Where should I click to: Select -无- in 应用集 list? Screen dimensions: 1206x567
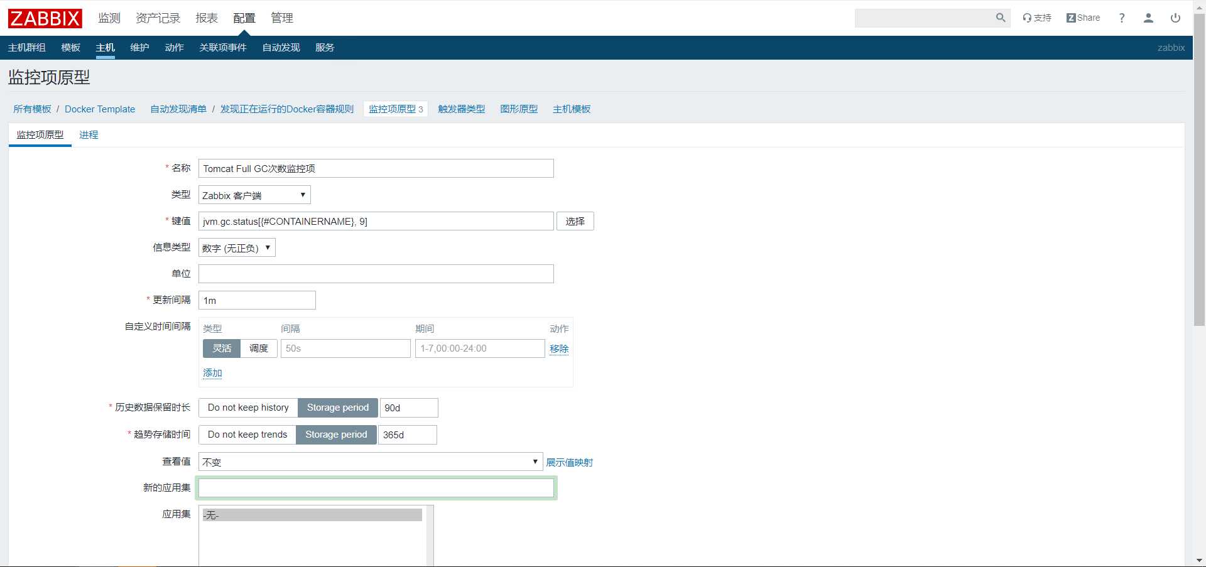pos(312,515)
